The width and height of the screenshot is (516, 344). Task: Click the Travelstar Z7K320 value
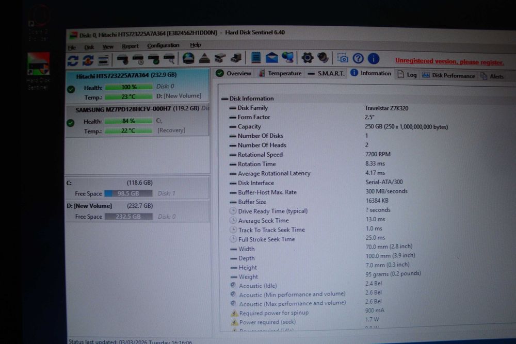[x=386, y=108]
